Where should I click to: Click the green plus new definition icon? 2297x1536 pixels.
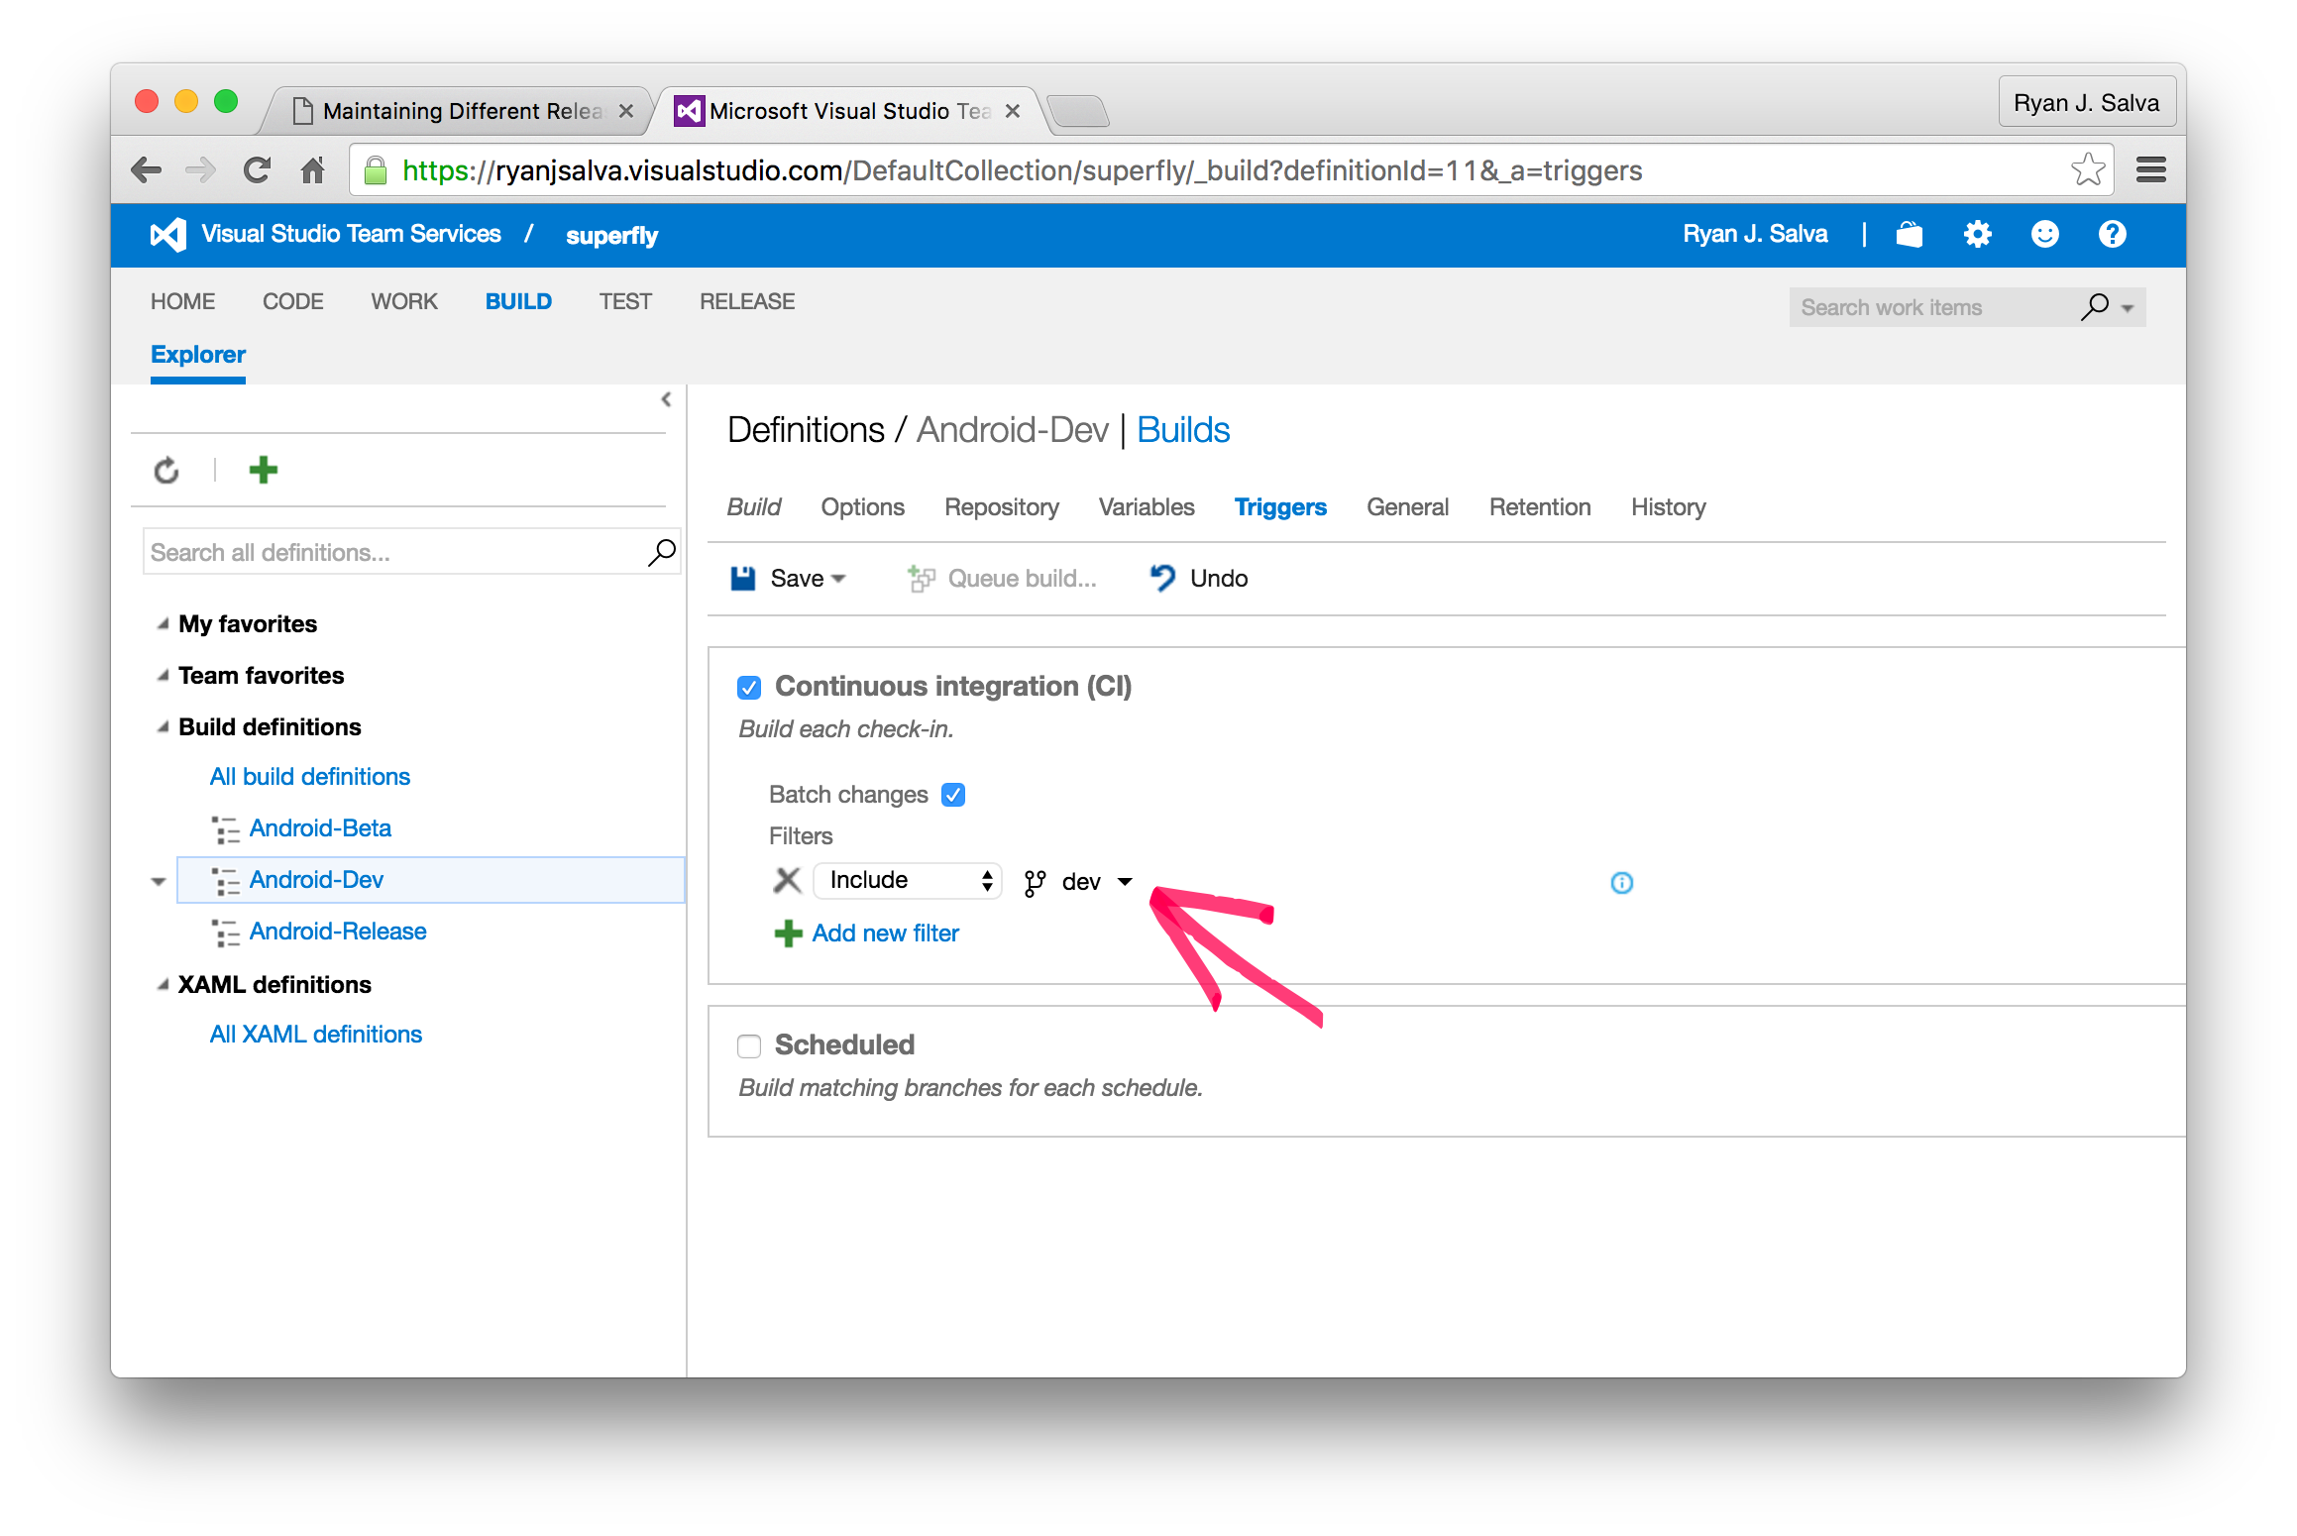(263, 470)
